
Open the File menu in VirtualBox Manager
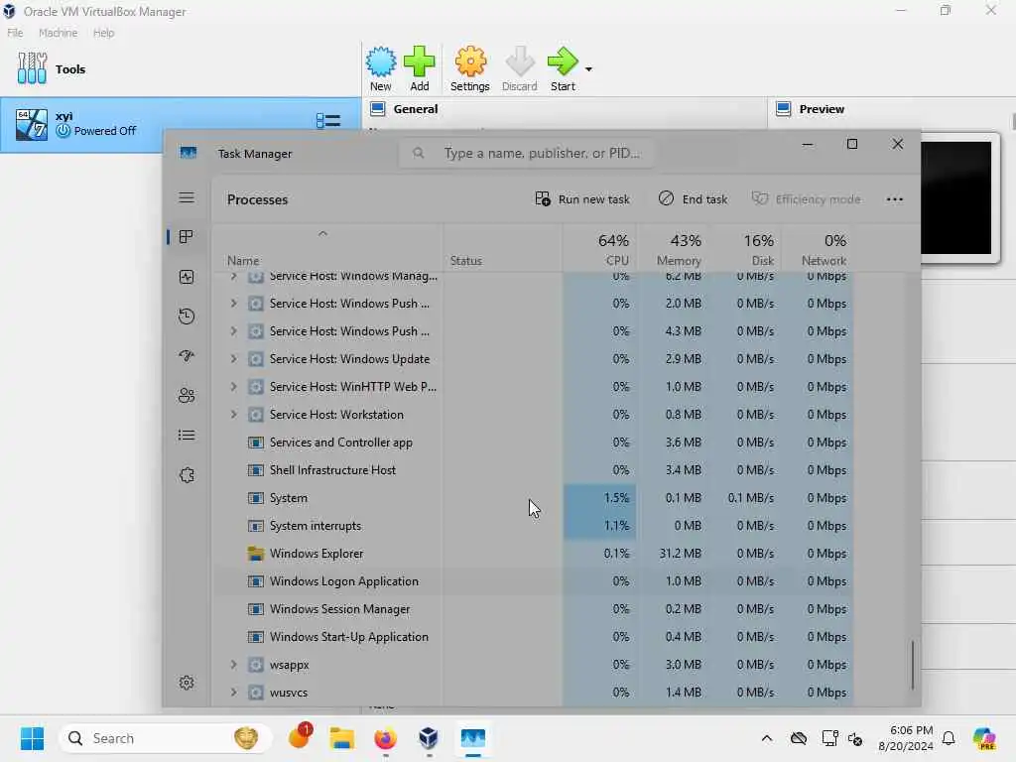[15, 33]
